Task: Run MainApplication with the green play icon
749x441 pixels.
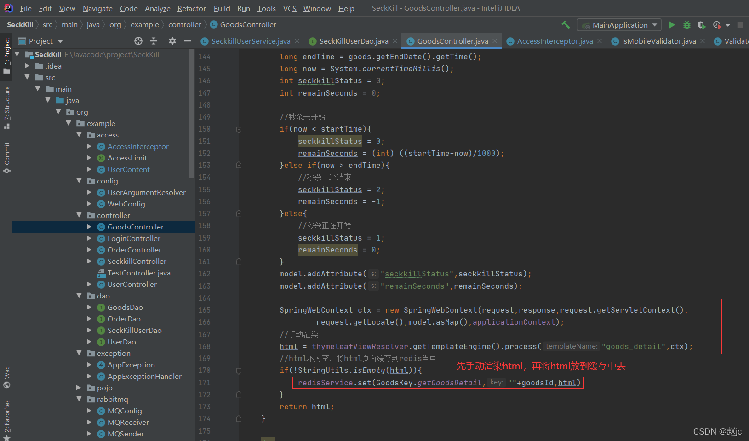Action: click(x=672, y=25)
